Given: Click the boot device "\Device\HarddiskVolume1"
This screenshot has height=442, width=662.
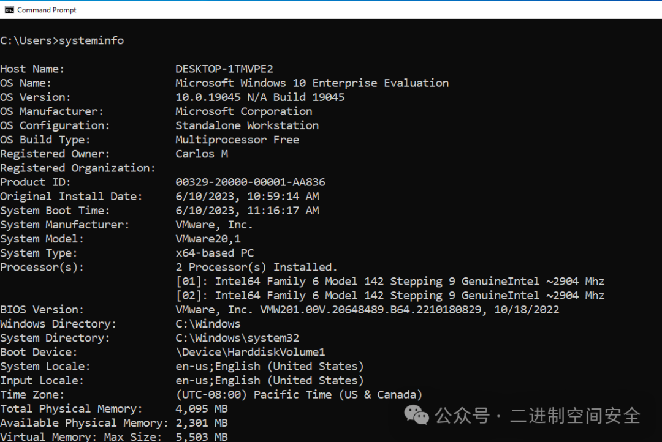Looking at the screenshot, I should click(x=250, y=352).
